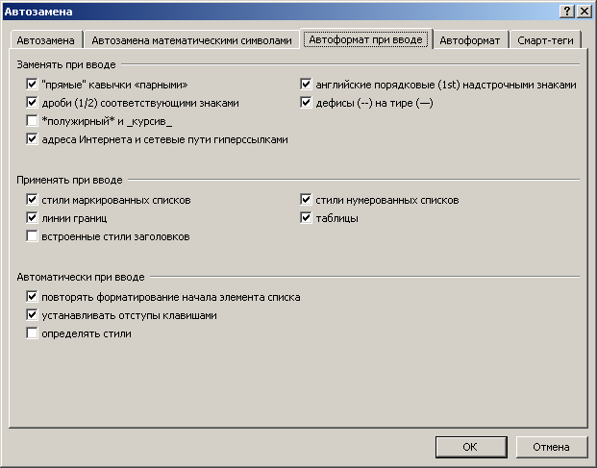Screen dimensions: 597x468
Task: Switch to the Автозамена tab
Action: [x=46, y=40]
